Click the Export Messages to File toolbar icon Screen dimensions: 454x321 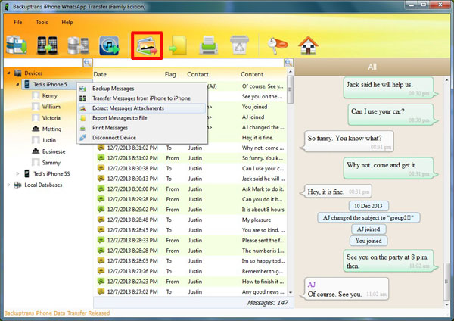178,45
